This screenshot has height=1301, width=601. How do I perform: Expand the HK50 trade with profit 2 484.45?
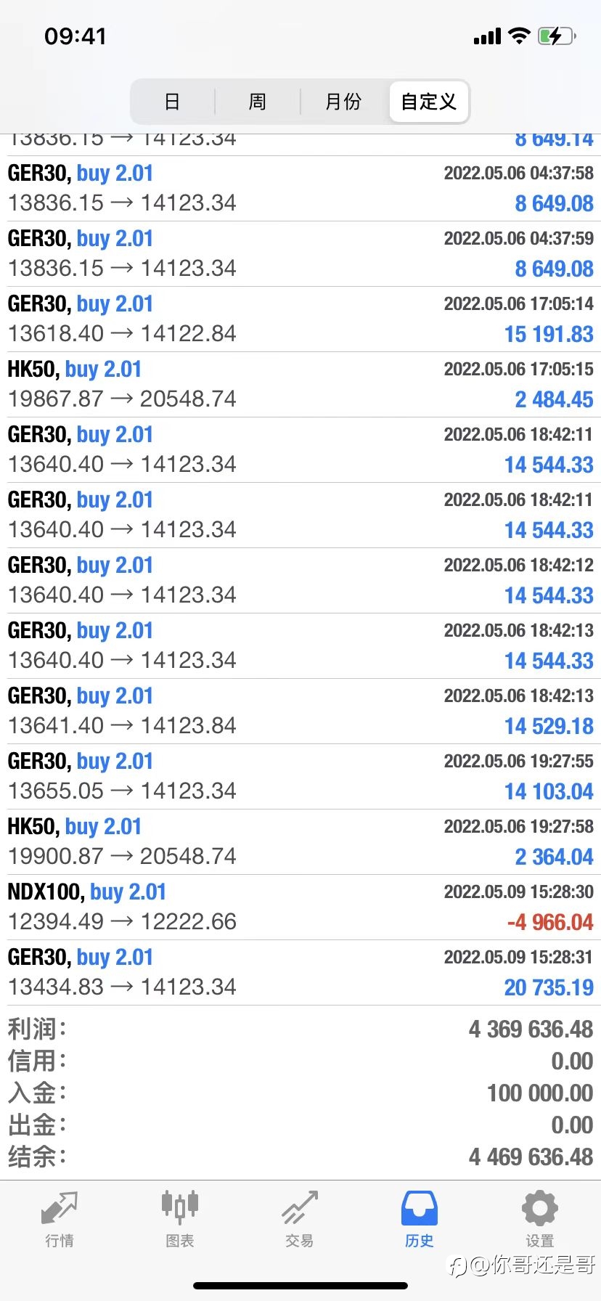300,384
